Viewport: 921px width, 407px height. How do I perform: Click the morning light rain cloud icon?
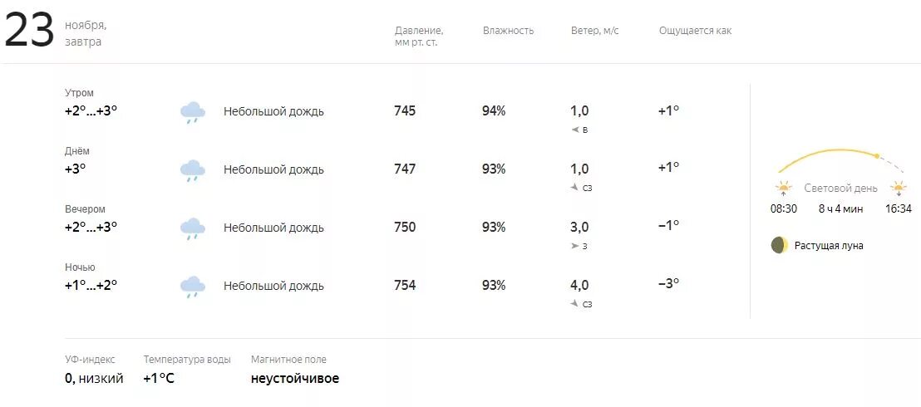193,112
